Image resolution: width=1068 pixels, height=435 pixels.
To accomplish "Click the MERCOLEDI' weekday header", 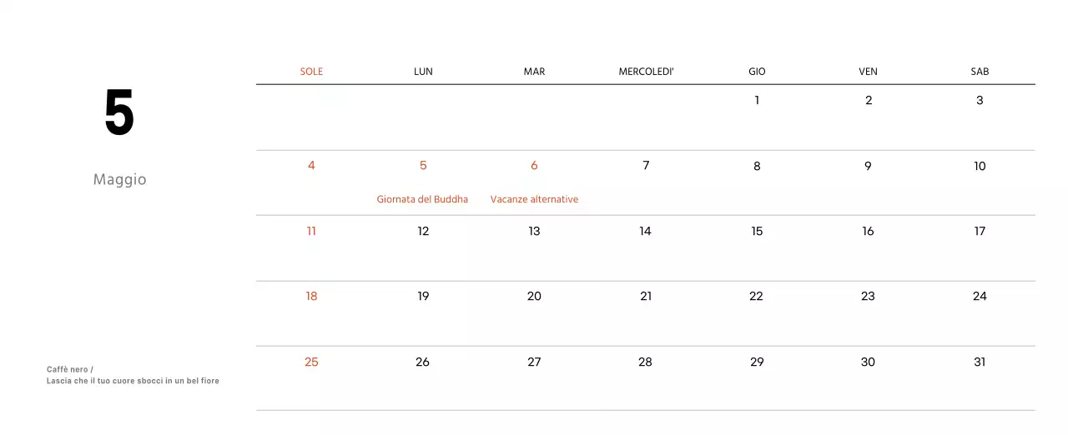I will coord(646,72).
